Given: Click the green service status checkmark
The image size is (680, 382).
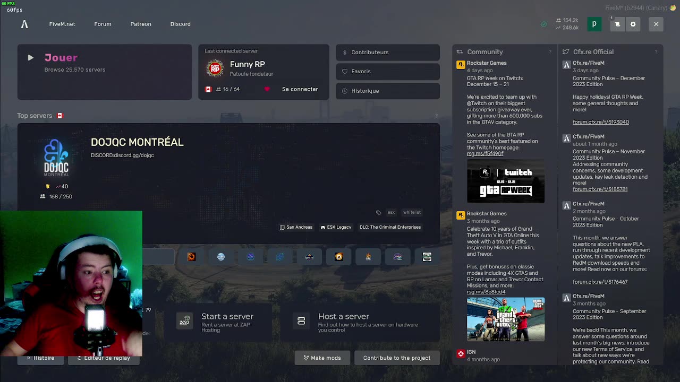Looking at the screenshot, I should tap(543, 24).
